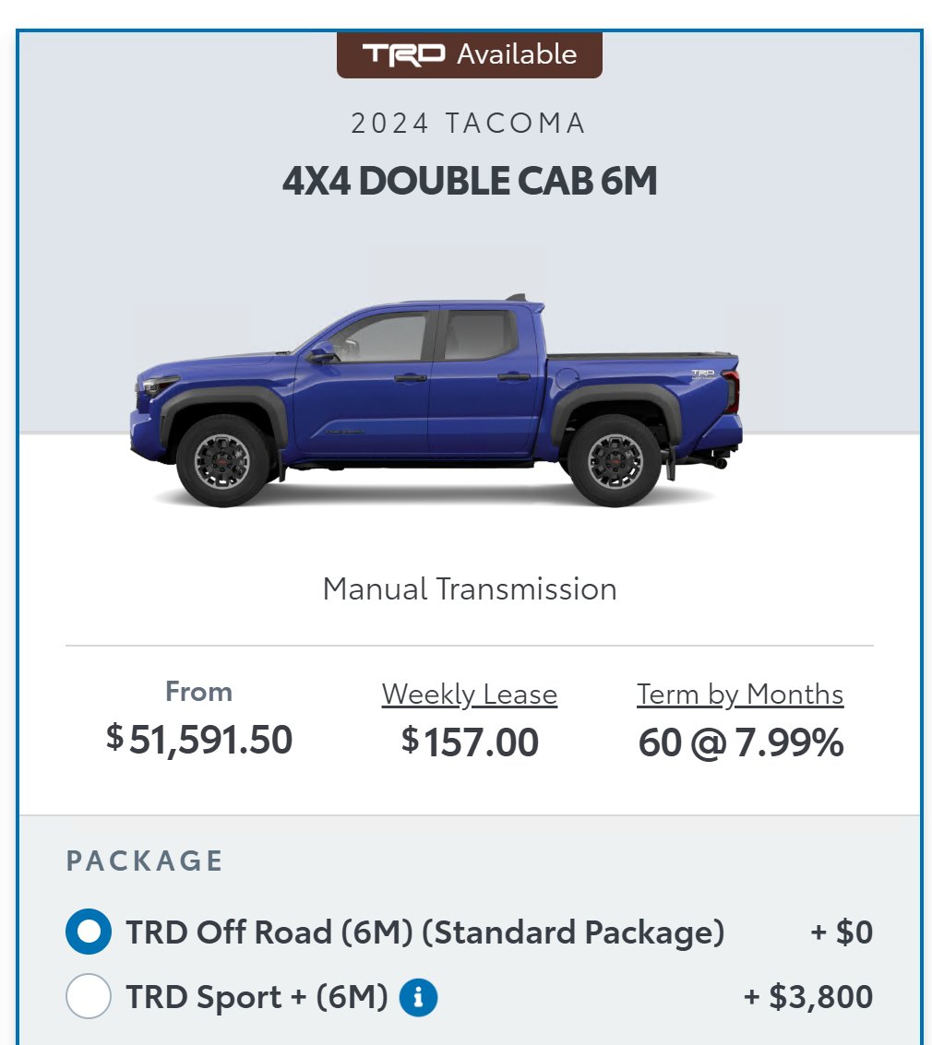Click the 60 @ 7.99% term value

pyautogui.click(x=741, y=742)
